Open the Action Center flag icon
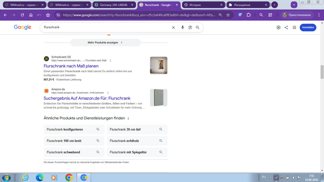This screenshot has height=182, width=324. pyautogui.click(x=299, y=178)
